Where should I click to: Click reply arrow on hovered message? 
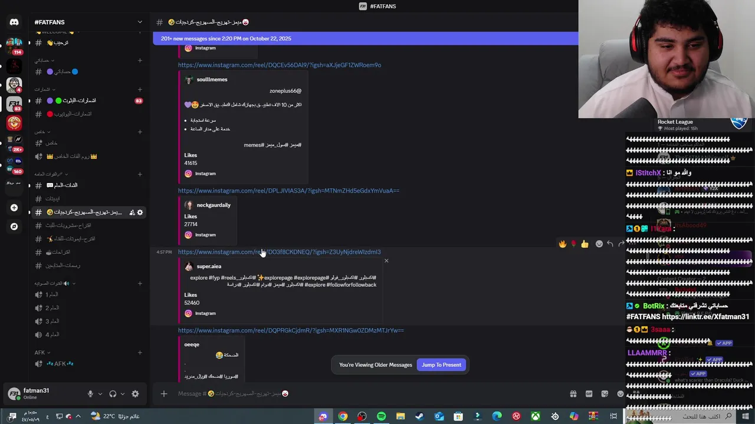pos(610,244)
